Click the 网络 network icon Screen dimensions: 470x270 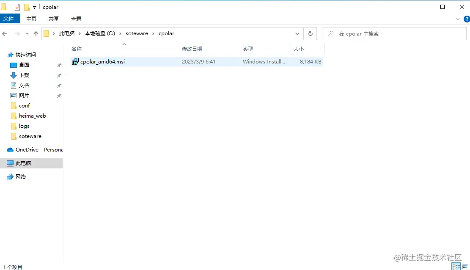10,177
